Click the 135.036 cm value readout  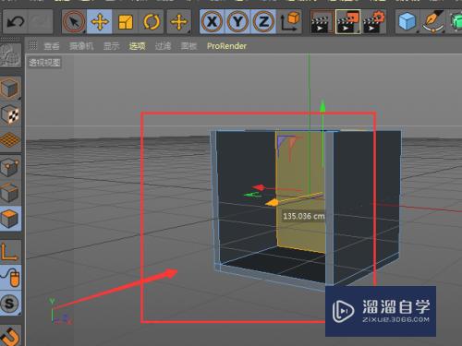[303, 216]
